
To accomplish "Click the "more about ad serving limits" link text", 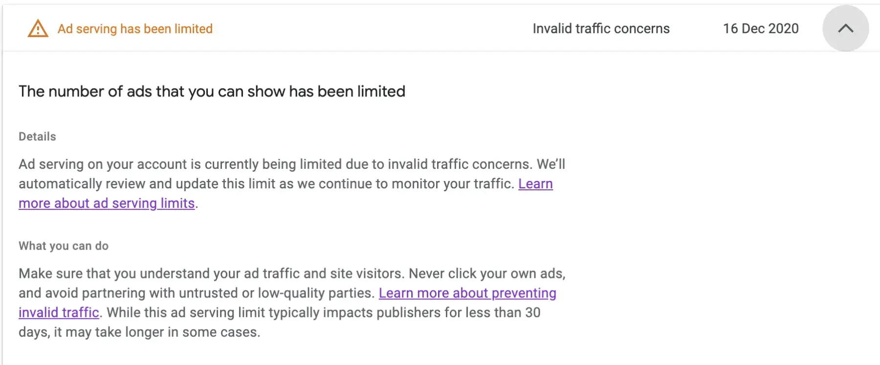I will tap(107, 204).
